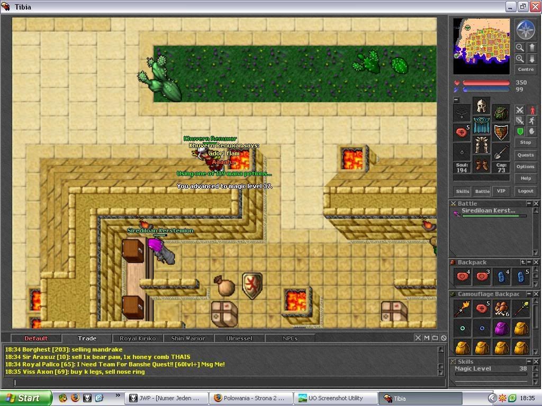Click the M show server messages icon

tap(427, 338)
